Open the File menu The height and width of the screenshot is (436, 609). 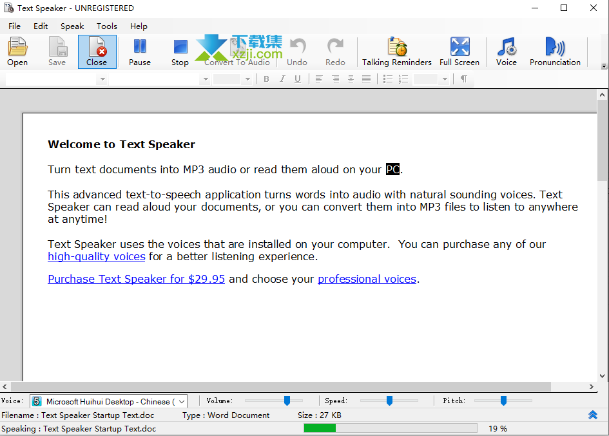pos(14,26)
